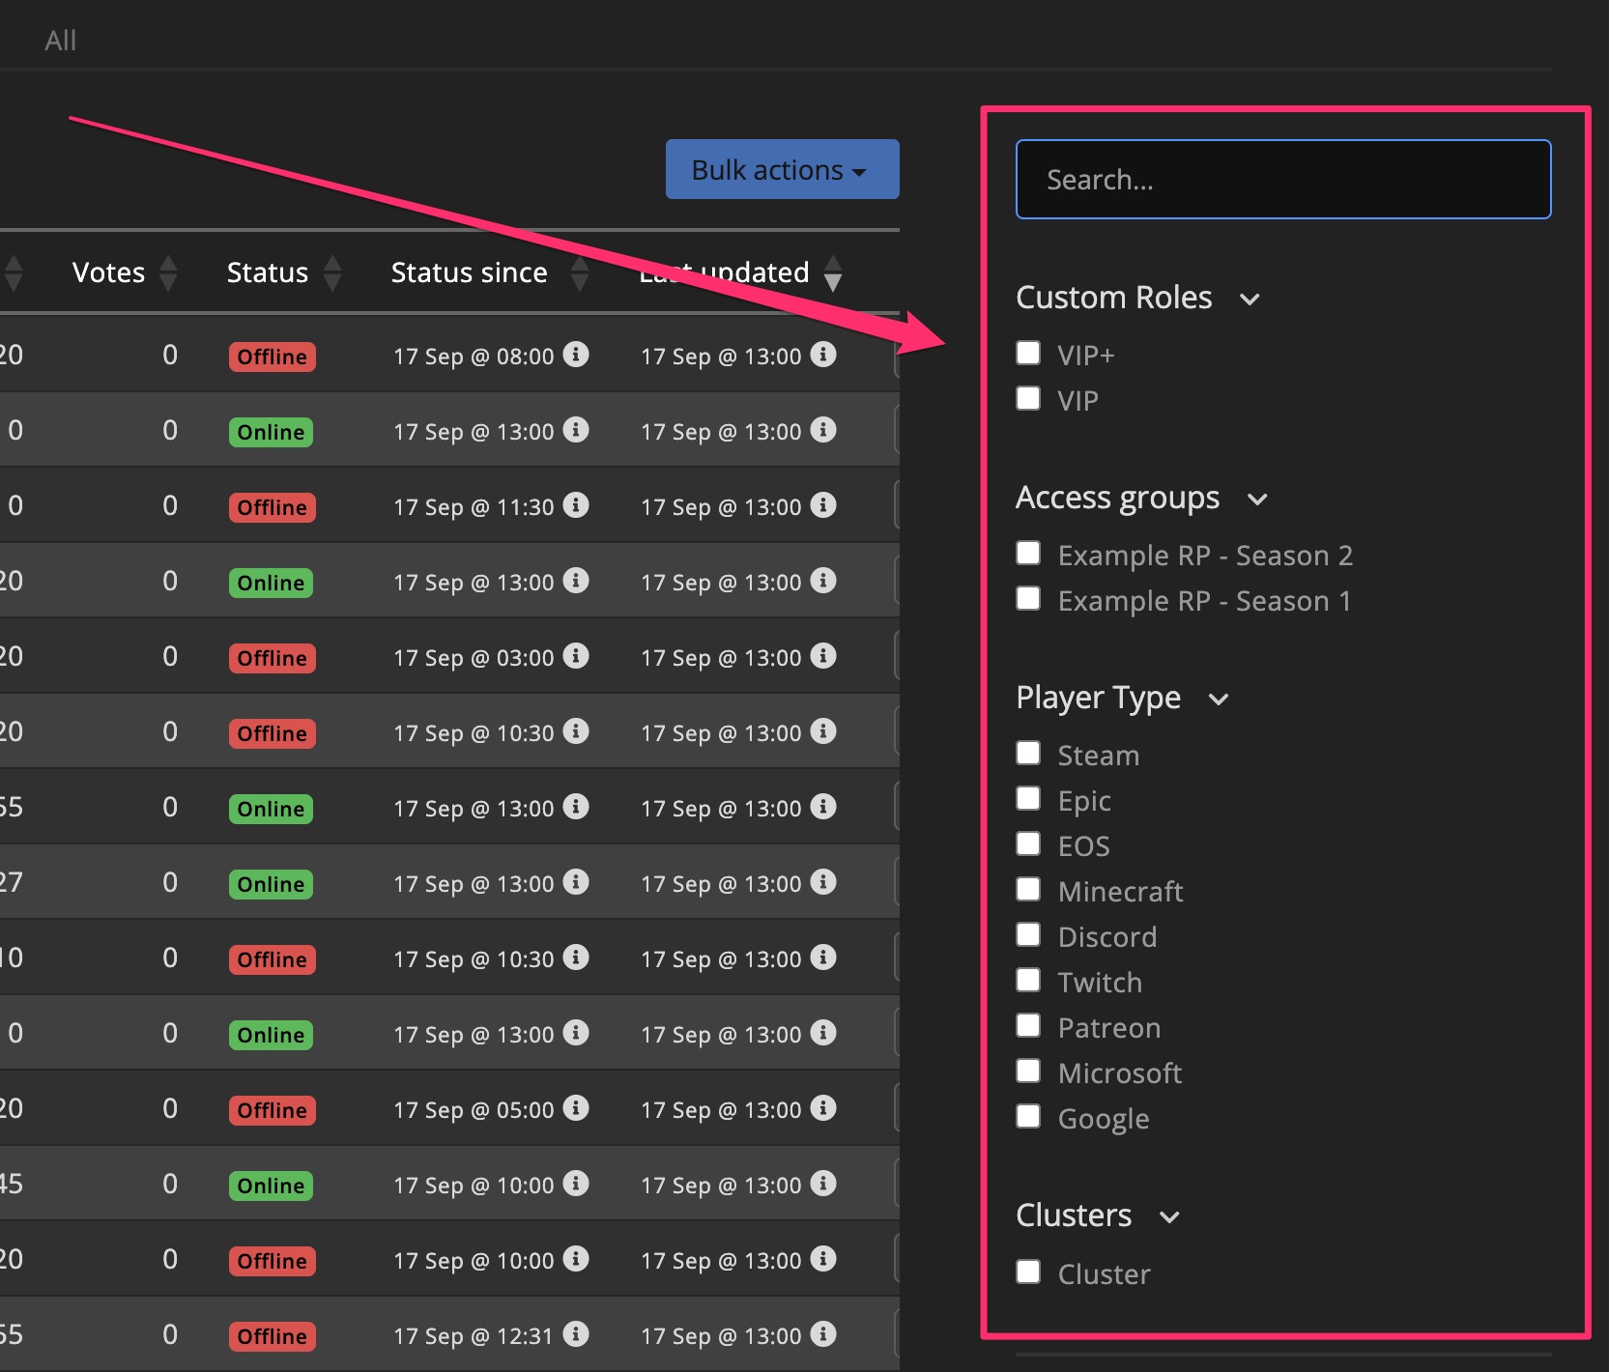Collapse the Clusters filter section
The image size is (1609, 1372).
(x=1169, y=1217)
